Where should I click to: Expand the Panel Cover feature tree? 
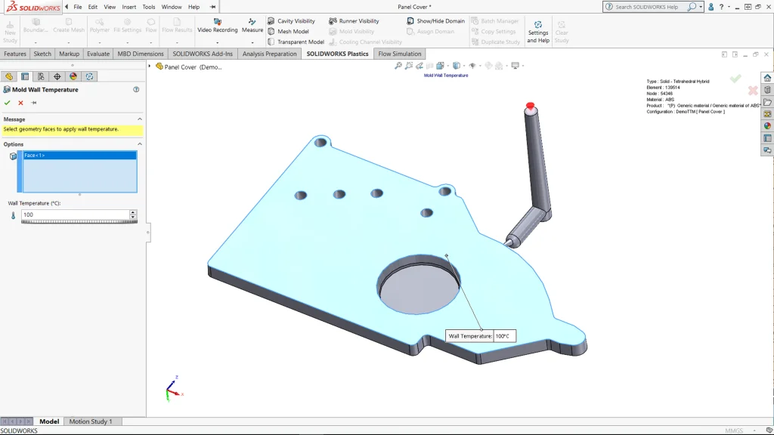(x=150, y=66)
